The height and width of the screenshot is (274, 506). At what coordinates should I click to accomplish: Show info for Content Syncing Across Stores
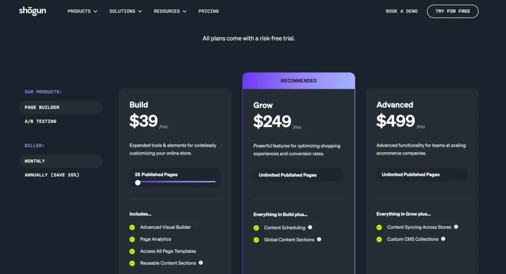(x=456, y=227)
